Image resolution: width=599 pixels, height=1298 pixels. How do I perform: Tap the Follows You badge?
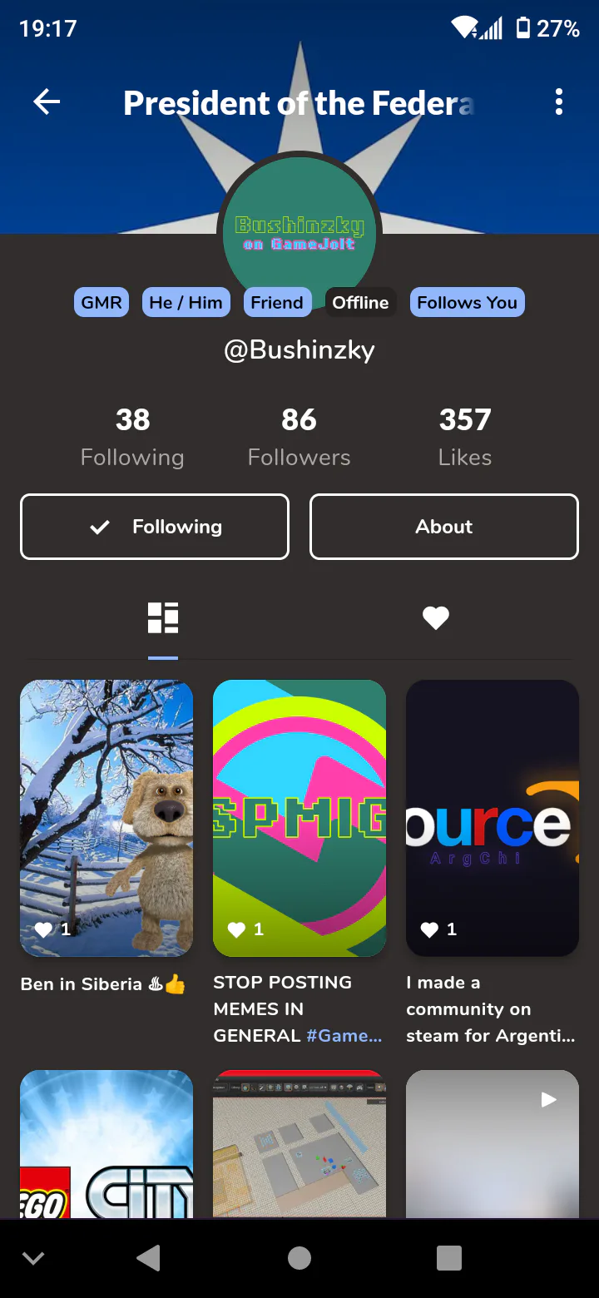[x=468, y=302]
